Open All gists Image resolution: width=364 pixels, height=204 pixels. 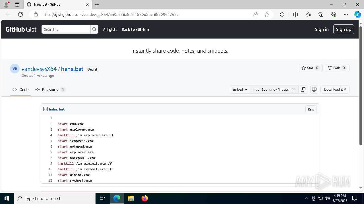tap(110, 29)
